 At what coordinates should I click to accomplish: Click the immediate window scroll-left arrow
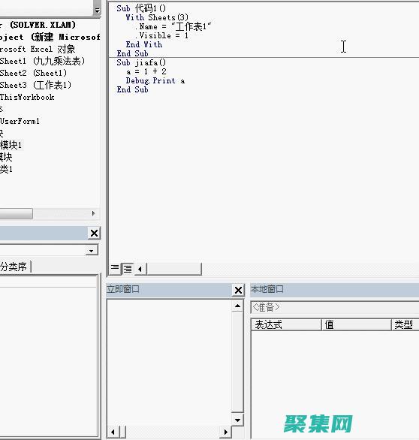(113, 432)
